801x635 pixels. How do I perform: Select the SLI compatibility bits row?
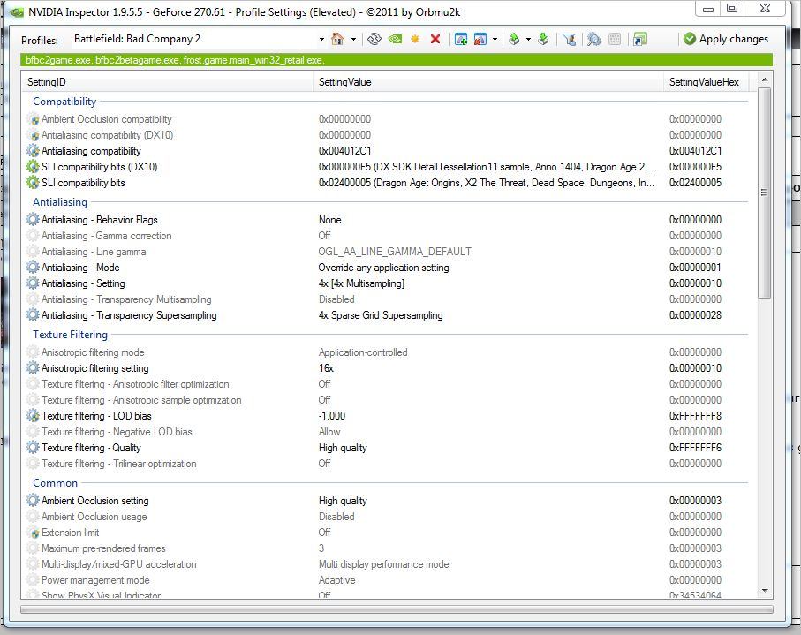point(386,183)
